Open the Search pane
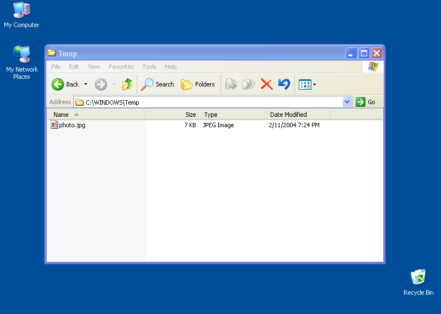 [157, 84]
